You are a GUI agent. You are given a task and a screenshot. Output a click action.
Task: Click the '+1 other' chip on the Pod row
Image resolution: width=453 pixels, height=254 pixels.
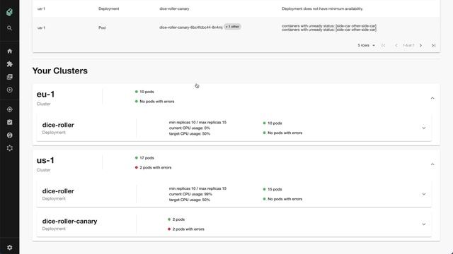(x=233, y=27)
